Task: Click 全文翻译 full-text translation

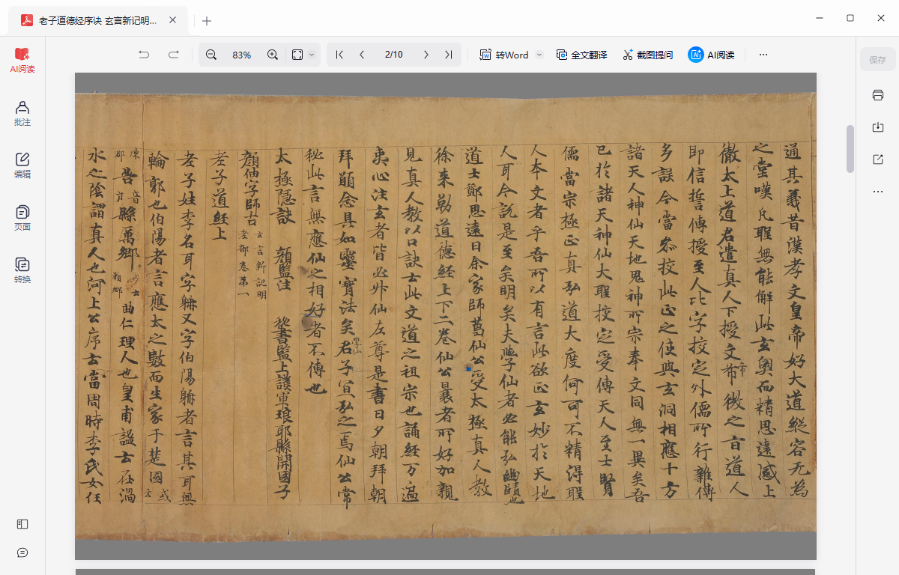Action: tap(581, 55)
